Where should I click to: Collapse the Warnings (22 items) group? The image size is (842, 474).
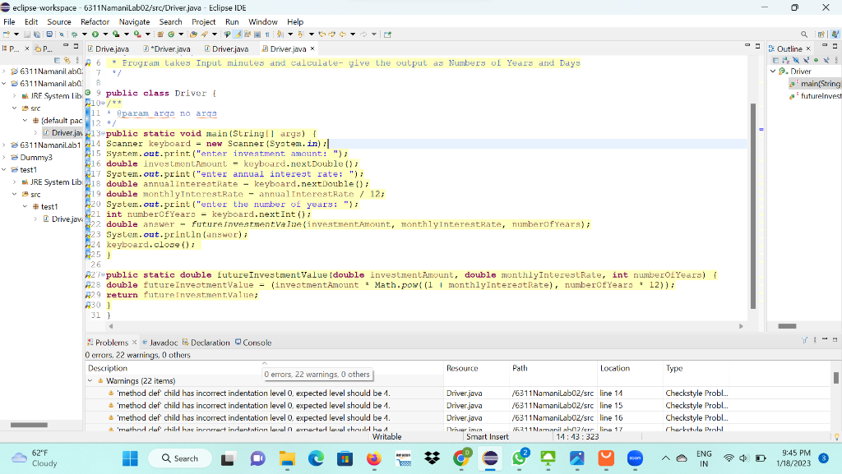pos(89,380)
